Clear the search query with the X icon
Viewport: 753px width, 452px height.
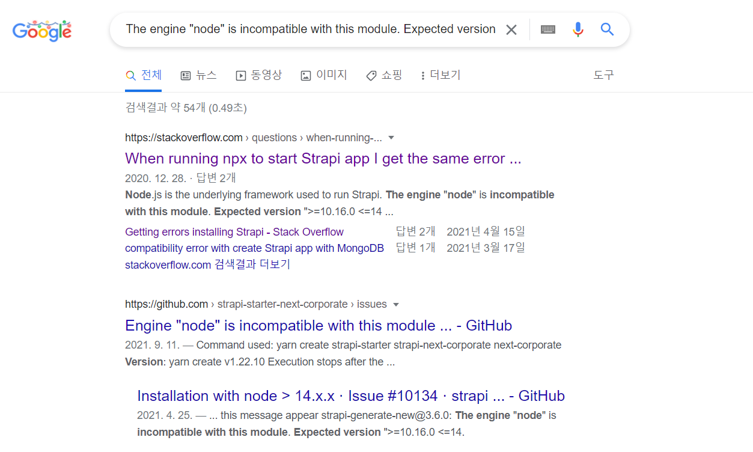click(511, 29)
